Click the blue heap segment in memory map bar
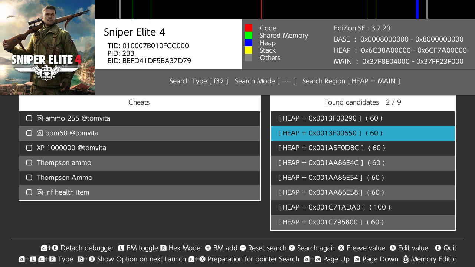The width and height of the screenshot is (475, 267). tap(417, 9)
